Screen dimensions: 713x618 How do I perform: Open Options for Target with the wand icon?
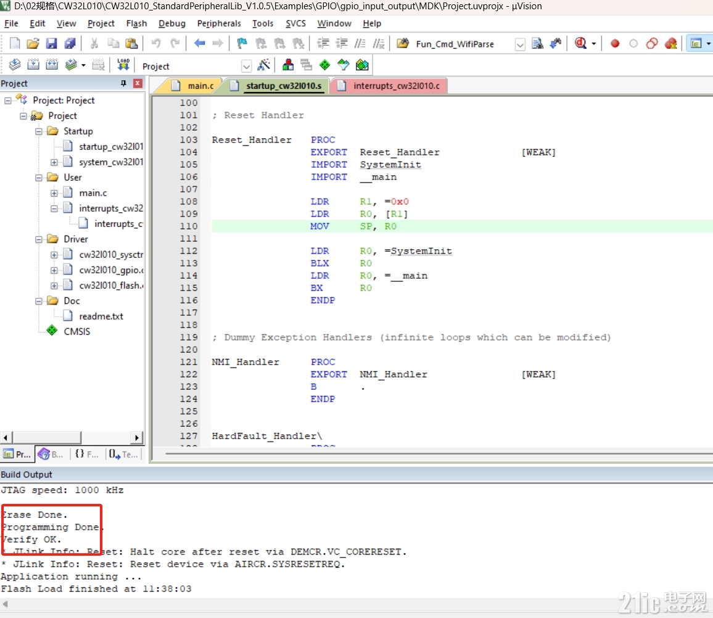click(264, 65)
